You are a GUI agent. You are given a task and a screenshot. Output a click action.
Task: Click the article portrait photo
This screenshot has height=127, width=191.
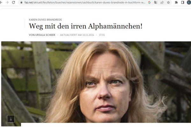96,82
